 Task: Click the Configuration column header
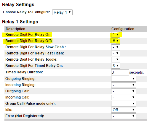123,29
